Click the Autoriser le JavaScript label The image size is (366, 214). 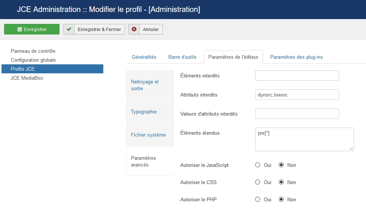tap(204, 165)
